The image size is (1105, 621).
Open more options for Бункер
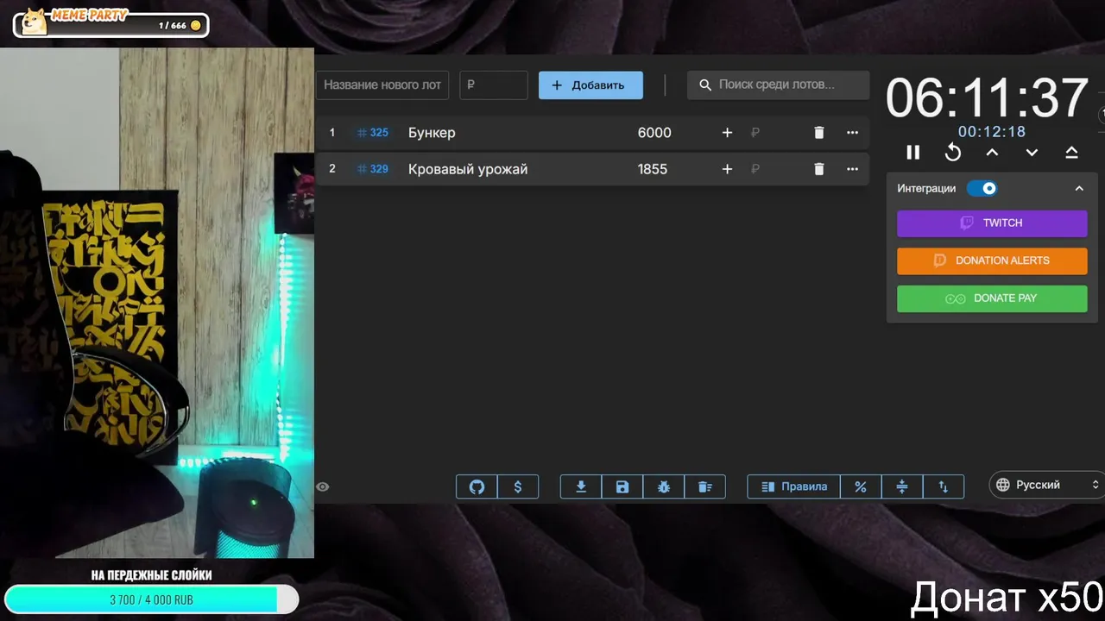tap(853, 133)
